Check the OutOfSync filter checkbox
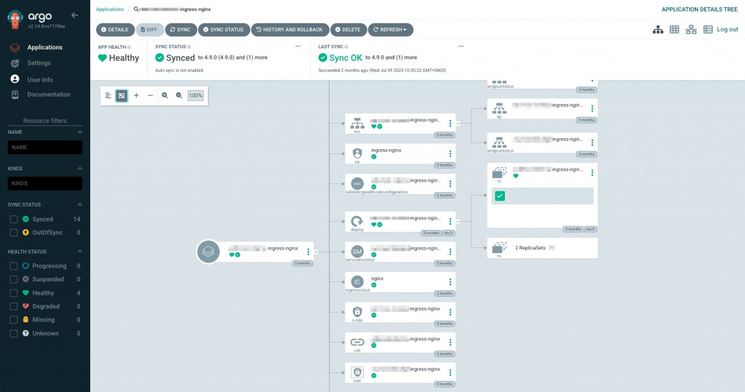This screenshot has width=745, height=392. click(x=14, y=233)
